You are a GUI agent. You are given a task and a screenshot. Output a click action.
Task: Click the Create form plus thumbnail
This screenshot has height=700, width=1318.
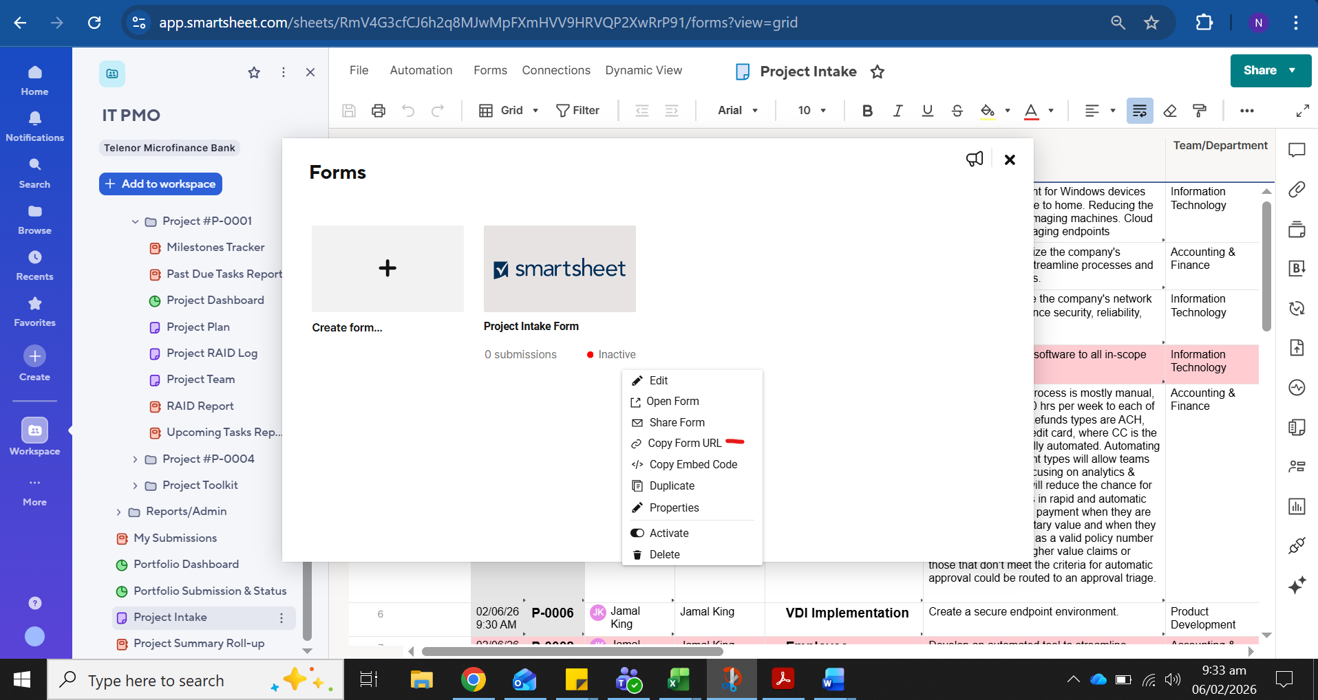pos(387,269)
